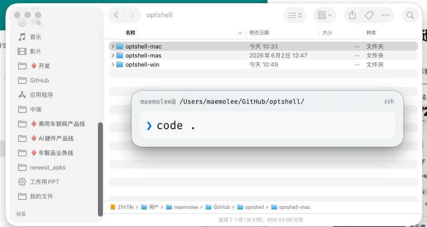This screenshot has width=427, height=227.
Task: Select the optshell-win folder icon
Action: click(x=120, y=64)
